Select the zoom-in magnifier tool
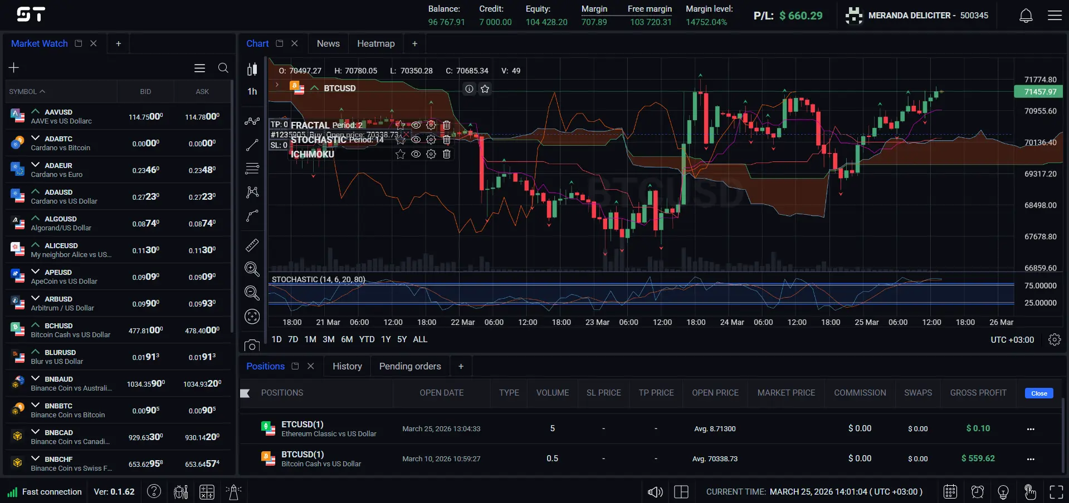The width and height of the screenshot is (1069, 503). tap(252, 269)
